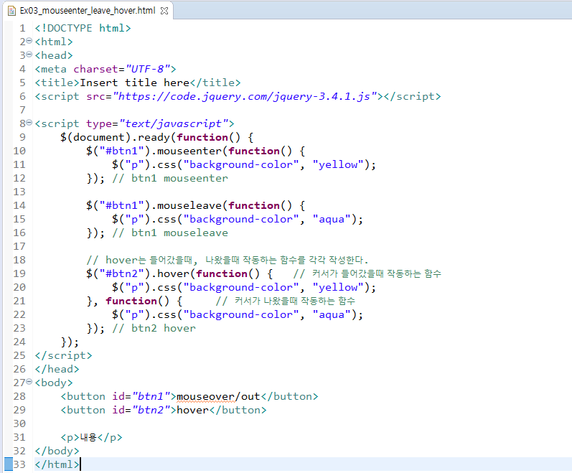Screen dimensions: 572x473
Task: Click the closing </script> tag on line 25
Action: [63, 355]
